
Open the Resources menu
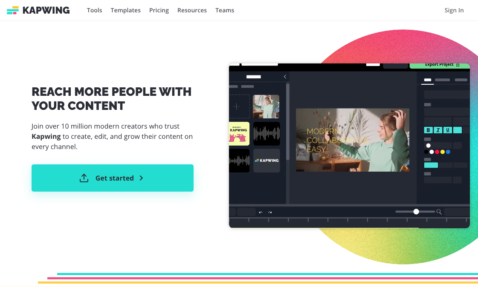coord(192,10)
